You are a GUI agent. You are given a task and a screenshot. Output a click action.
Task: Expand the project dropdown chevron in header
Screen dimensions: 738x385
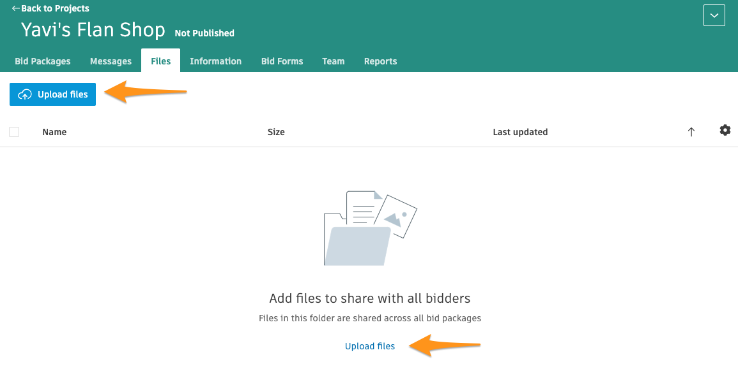[714, 15]
